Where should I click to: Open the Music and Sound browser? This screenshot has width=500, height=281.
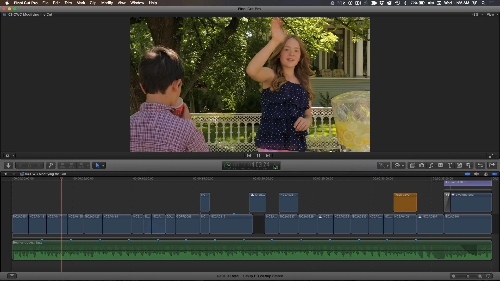tap(431, 165)
